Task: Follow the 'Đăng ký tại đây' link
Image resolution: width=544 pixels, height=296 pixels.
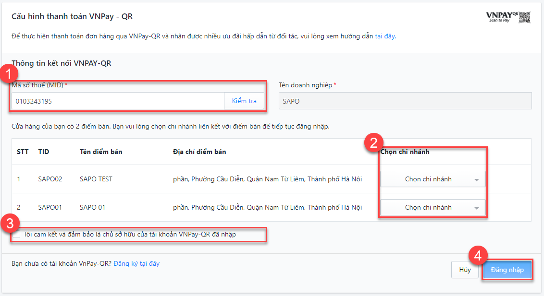Action: tap(136, 263)
